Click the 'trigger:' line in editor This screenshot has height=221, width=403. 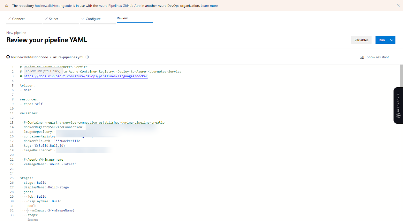point(27,85)
